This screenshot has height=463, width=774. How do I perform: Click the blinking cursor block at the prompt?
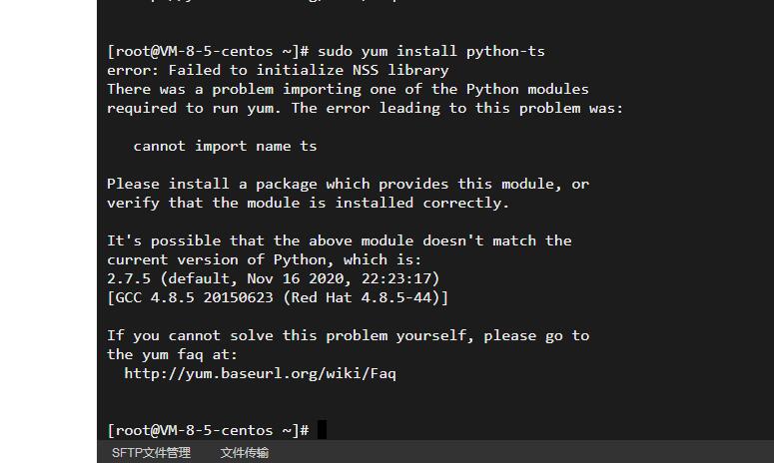click(x=322, y=429)
